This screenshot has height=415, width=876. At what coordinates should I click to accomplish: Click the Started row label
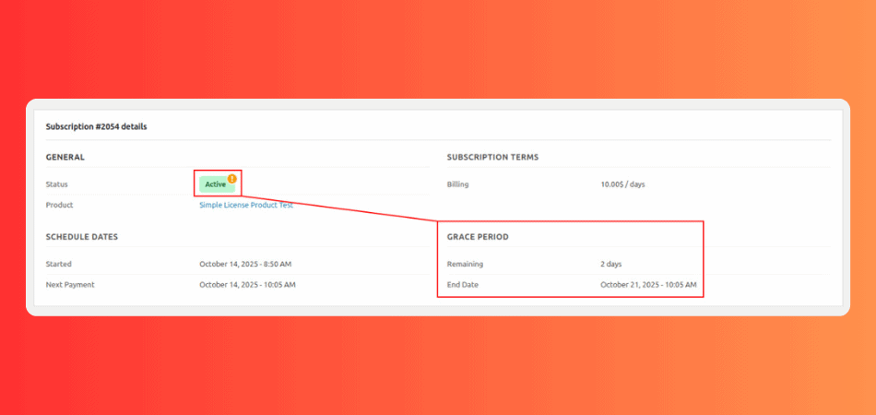point(58,264)
